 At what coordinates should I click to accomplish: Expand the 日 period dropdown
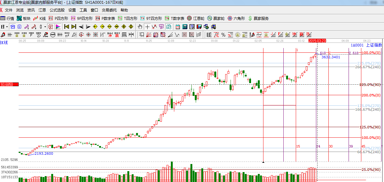[4, 27]
